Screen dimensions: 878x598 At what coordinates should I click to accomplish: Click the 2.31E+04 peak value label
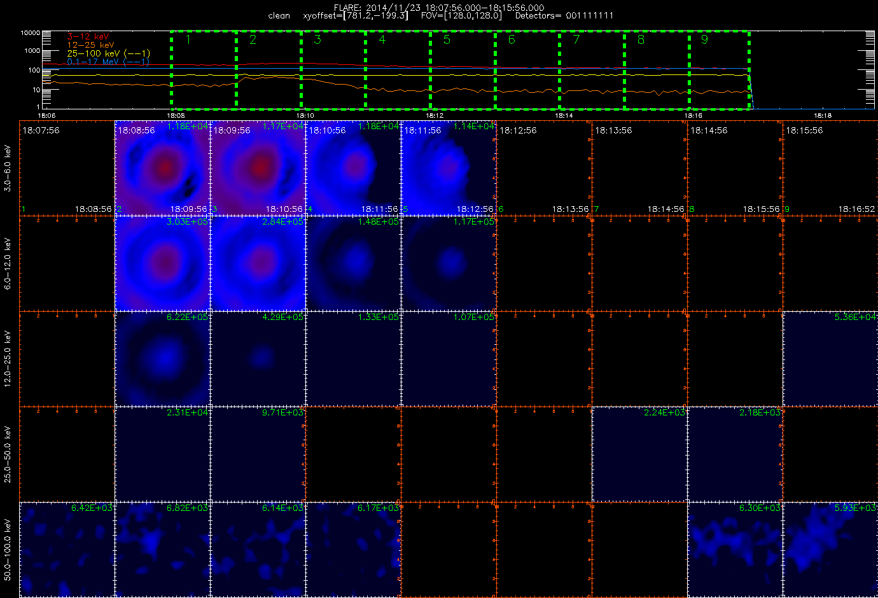(188, 412)
